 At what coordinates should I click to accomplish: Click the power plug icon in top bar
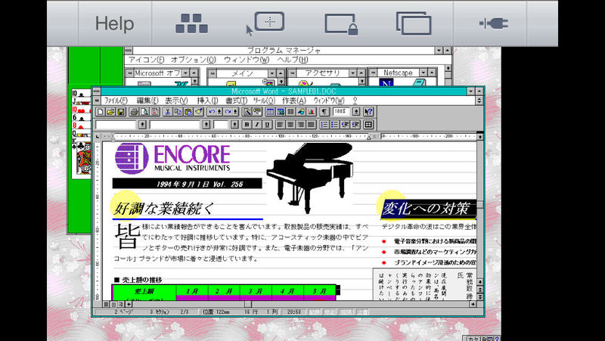click(x=494, y=23)
